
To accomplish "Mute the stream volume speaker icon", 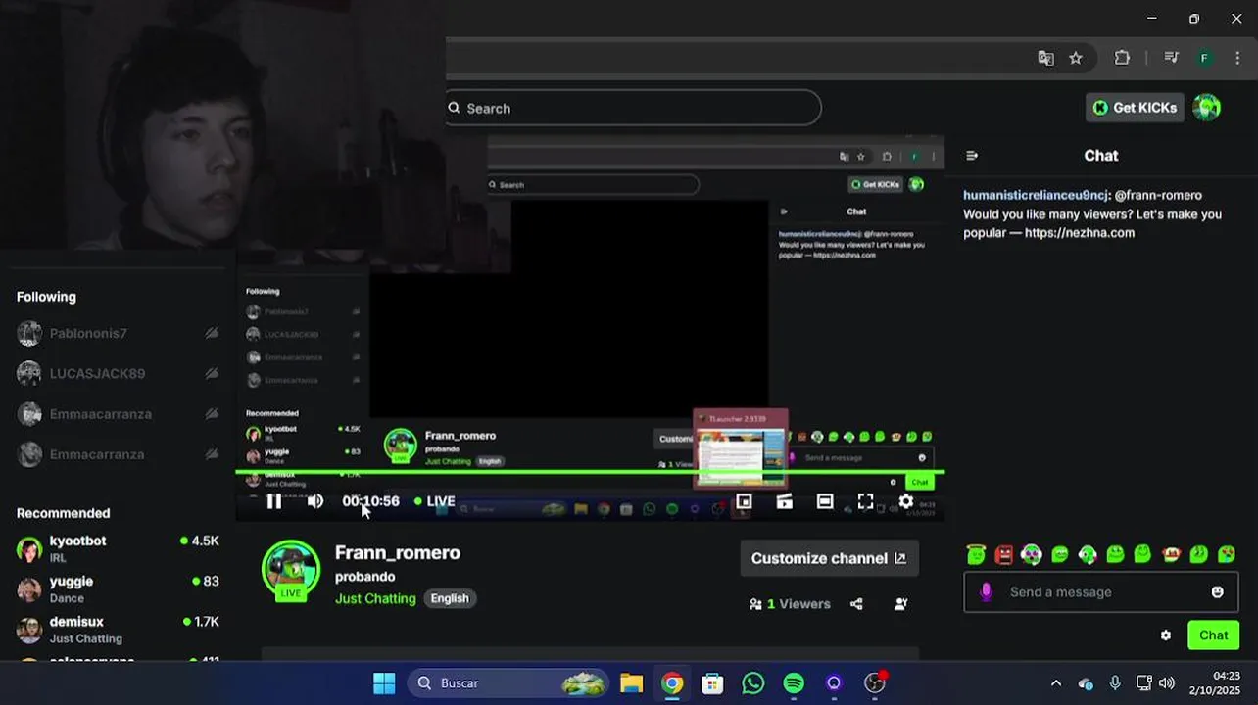I will [x=314, y=501].
